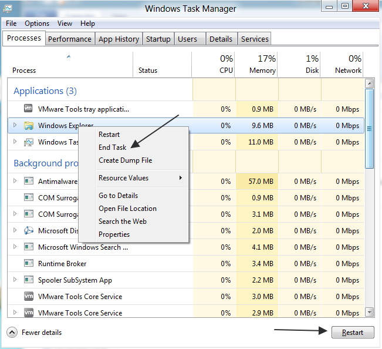Open the Resource Values submenu

coord(141,178)
